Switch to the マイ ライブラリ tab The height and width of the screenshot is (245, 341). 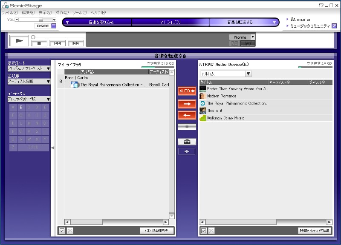click(170, 22)
